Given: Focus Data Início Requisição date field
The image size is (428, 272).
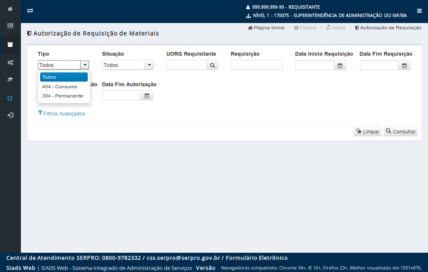Looking at the screenshot, I should (x=314, y=65).
